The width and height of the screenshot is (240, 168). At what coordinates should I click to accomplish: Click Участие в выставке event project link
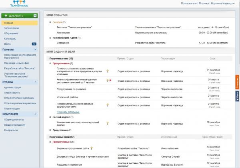point(158,28)
